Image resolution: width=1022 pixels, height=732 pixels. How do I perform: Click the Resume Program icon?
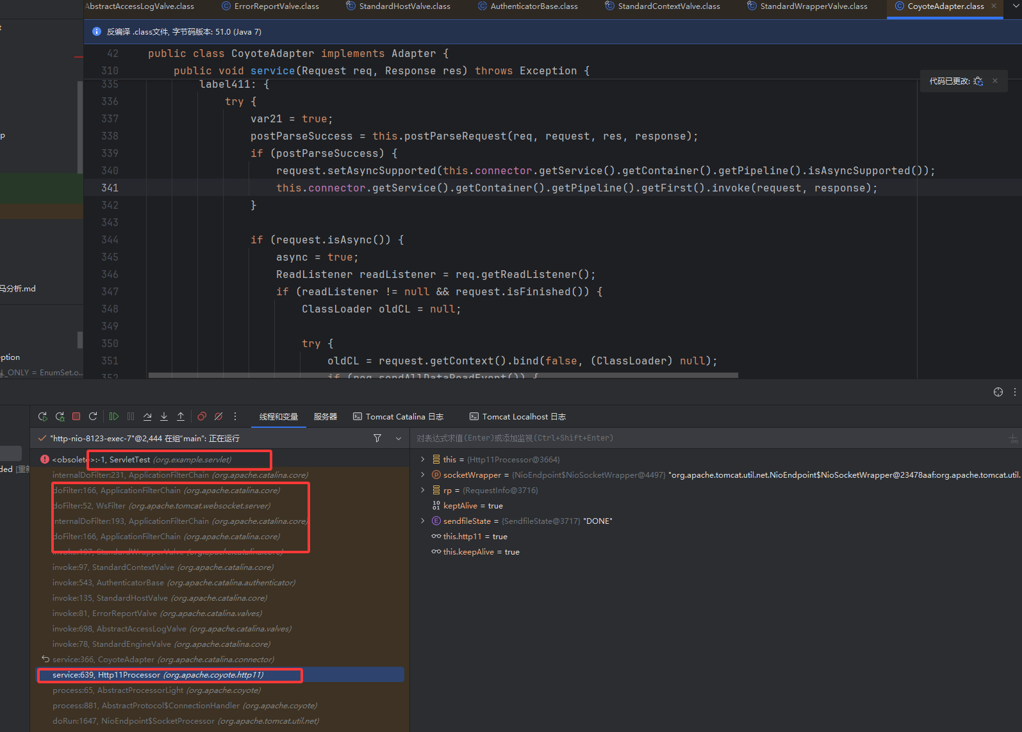pos(114,416)
